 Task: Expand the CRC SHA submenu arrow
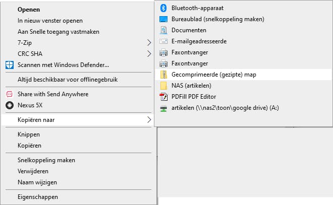point(149,53)
